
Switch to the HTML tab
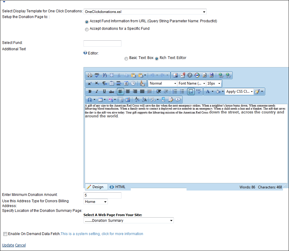coord(118,187)
